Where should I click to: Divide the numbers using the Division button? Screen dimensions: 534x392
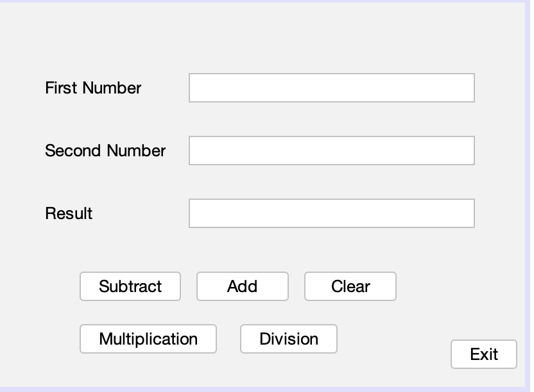click(289, 339)
